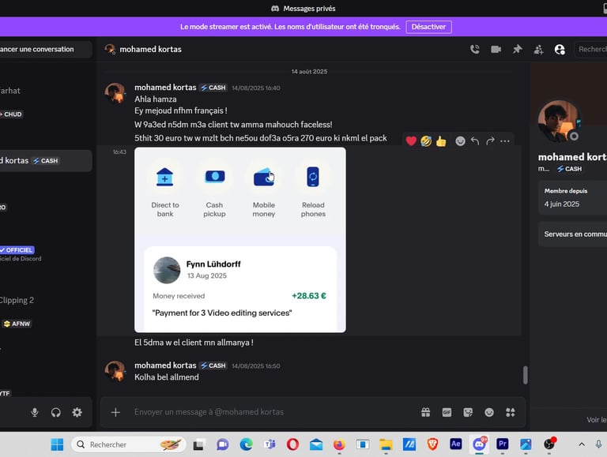Screen dimensions: 607x457
Task: Open apps launcher in message bar
Action: tap(511, 413)
